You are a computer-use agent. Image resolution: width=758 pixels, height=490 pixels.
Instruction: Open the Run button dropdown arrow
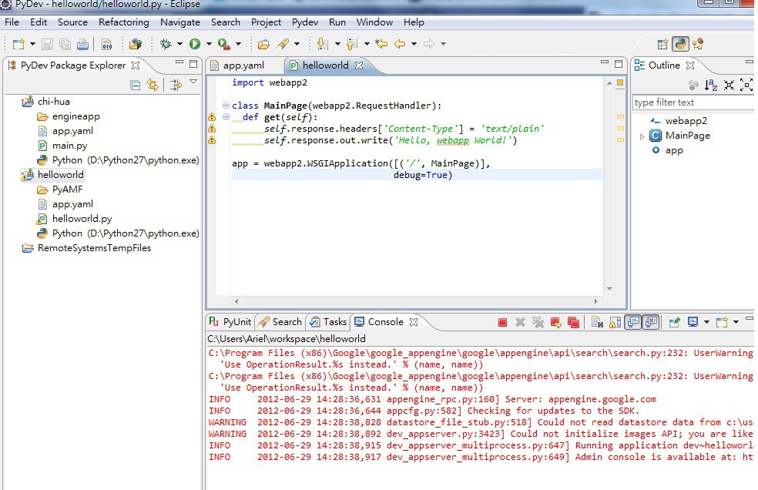(x=208, y=44)
